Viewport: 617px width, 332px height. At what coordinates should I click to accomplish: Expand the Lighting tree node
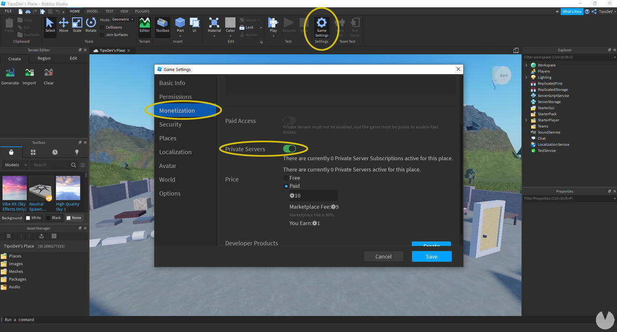click(x=526, y=77)
